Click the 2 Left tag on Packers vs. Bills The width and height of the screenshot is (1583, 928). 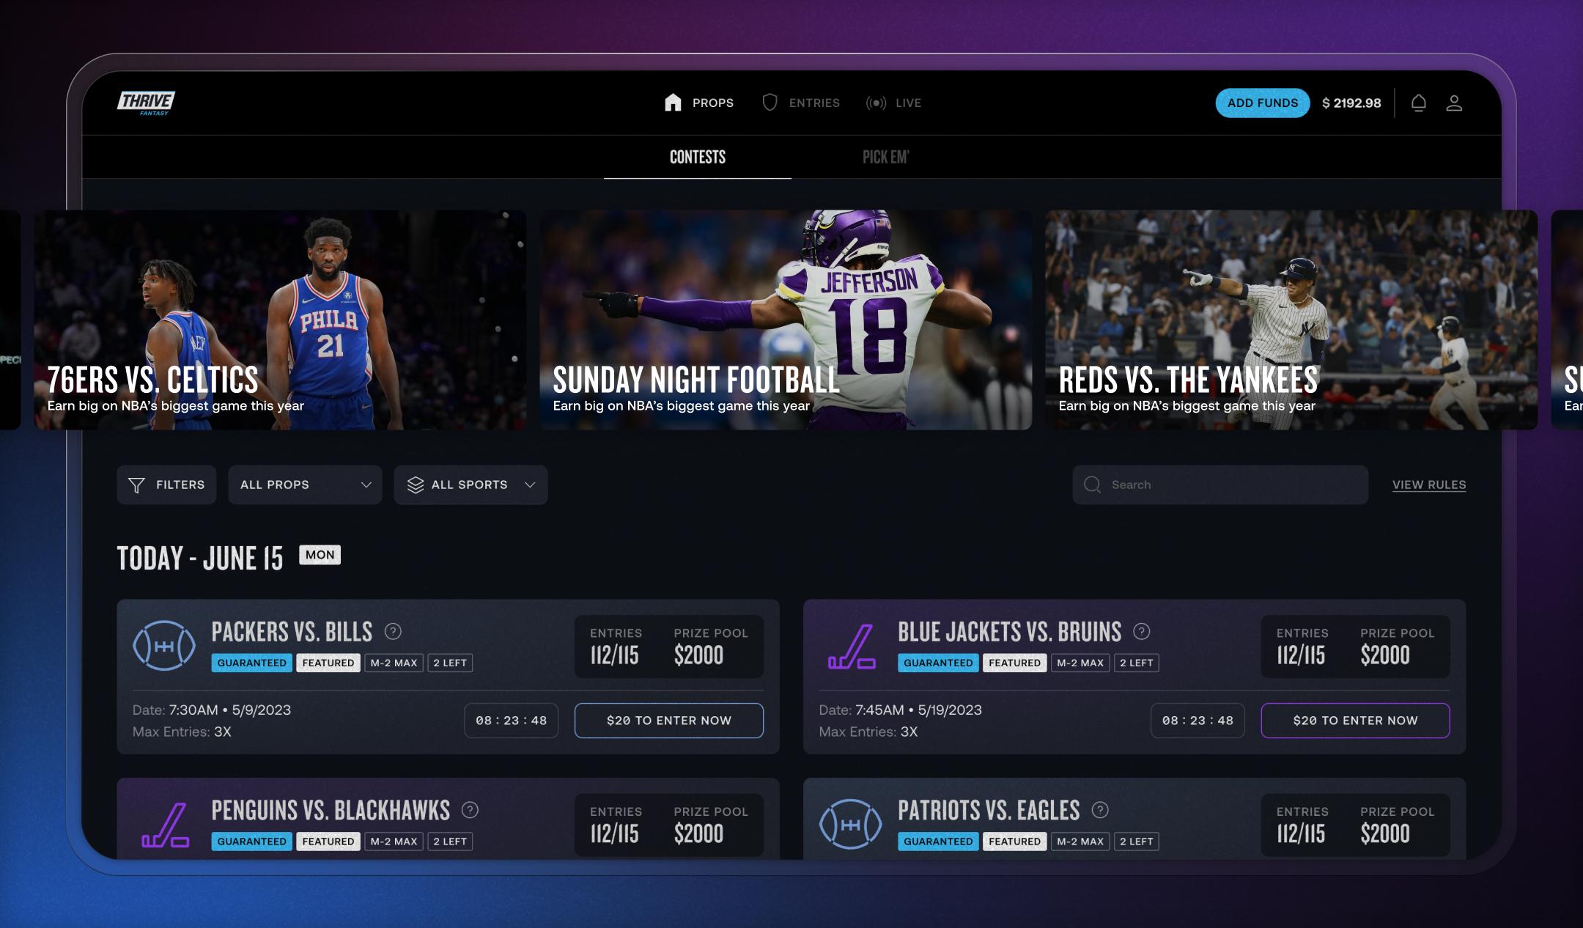(450, 663)
